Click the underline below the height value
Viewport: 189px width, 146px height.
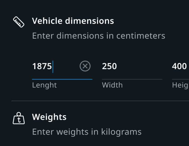pyautogui.click(x=181, y=79)
